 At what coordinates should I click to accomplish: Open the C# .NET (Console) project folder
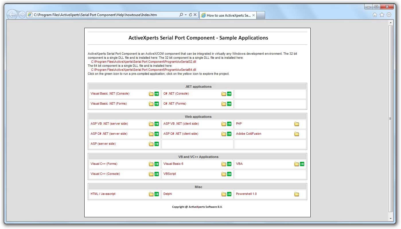click(224, 94)
